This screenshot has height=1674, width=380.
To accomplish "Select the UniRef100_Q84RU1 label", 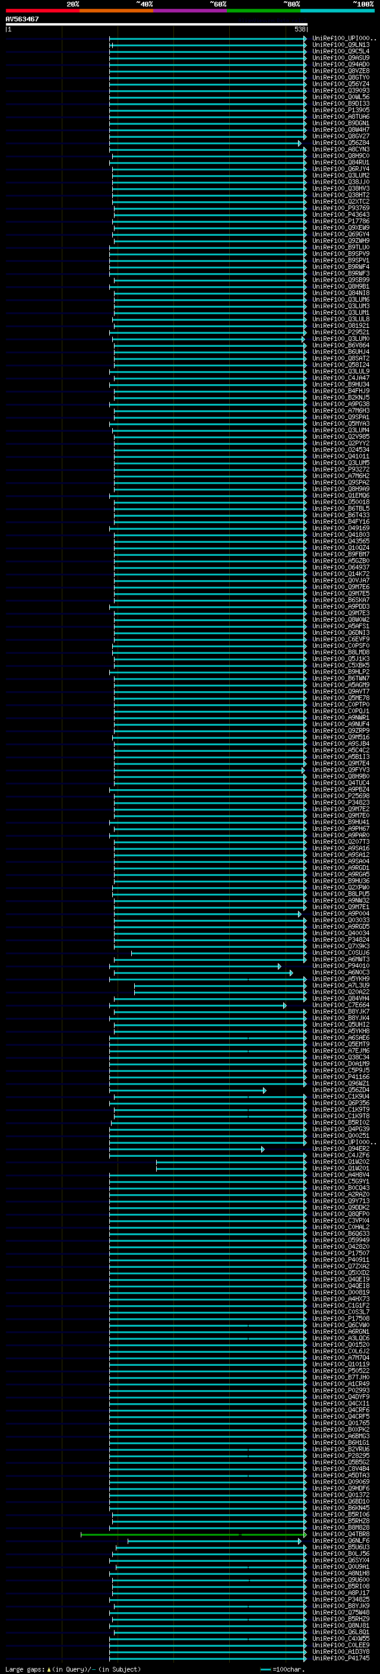I will coord(341,163).
